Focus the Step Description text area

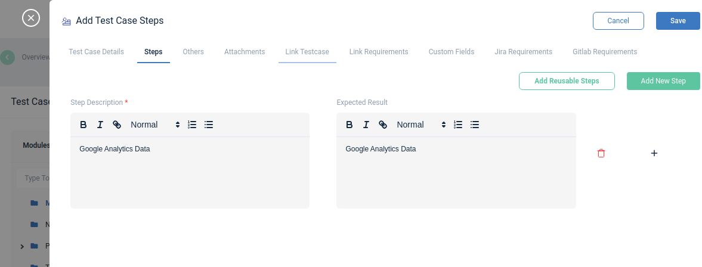click(x=190, y=173)
